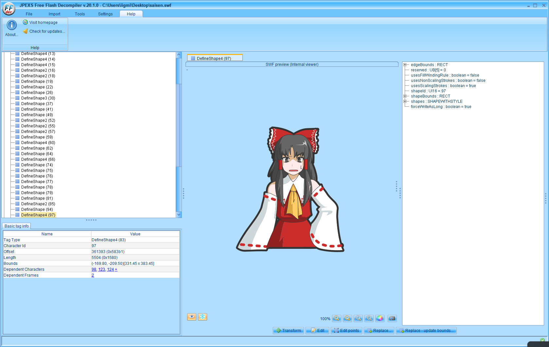Viewport: 549px width, 347px height.
Task: Select DefineShape (26) in the tree
Action: click(x=37, y=93)
